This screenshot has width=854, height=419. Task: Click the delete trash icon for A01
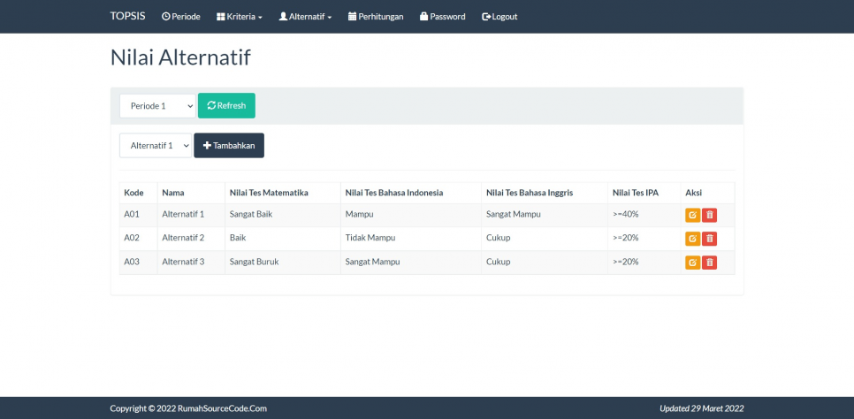(x=709, y=215)
